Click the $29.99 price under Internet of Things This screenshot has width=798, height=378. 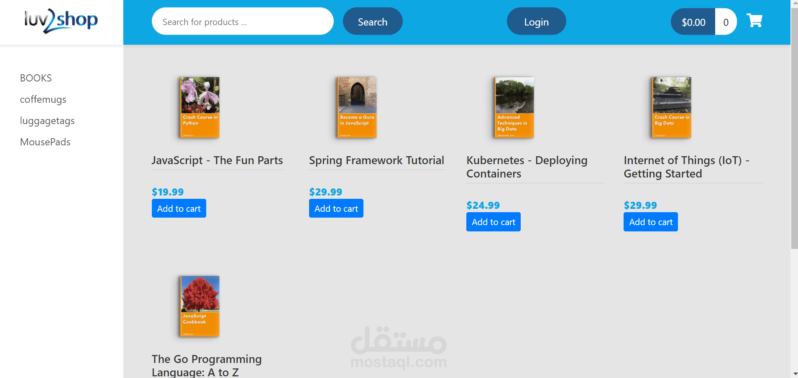pos(640,205)
